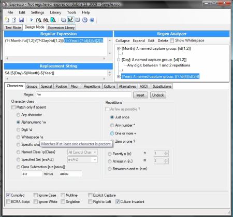
Task: Open a project file via the toolbar icon
Action: (x=14, y=20)
